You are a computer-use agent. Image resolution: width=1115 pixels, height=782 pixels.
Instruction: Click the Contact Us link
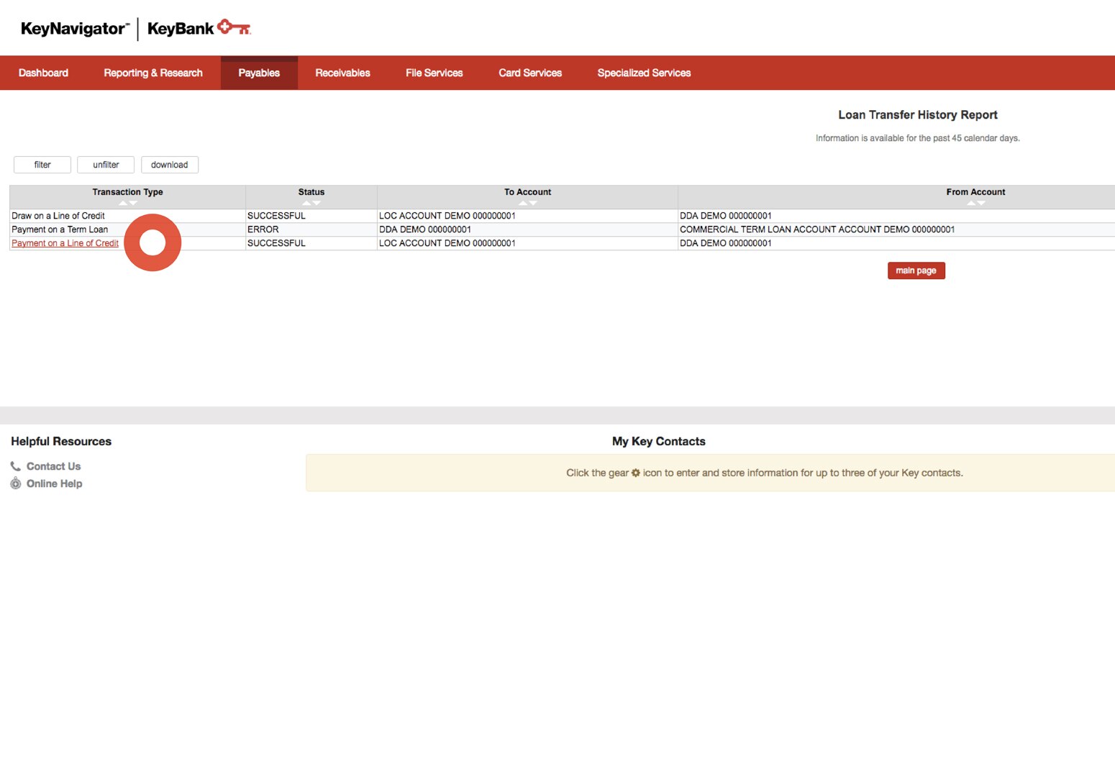(53, 466)
